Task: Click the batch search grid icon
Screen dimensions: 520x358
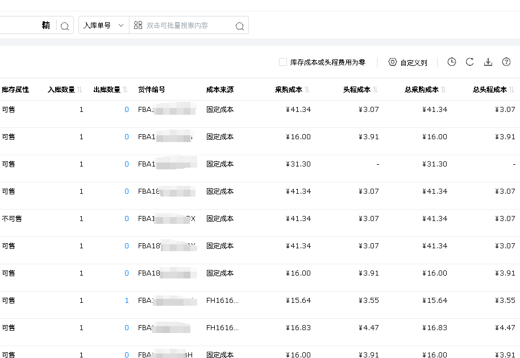Action: 138,26
